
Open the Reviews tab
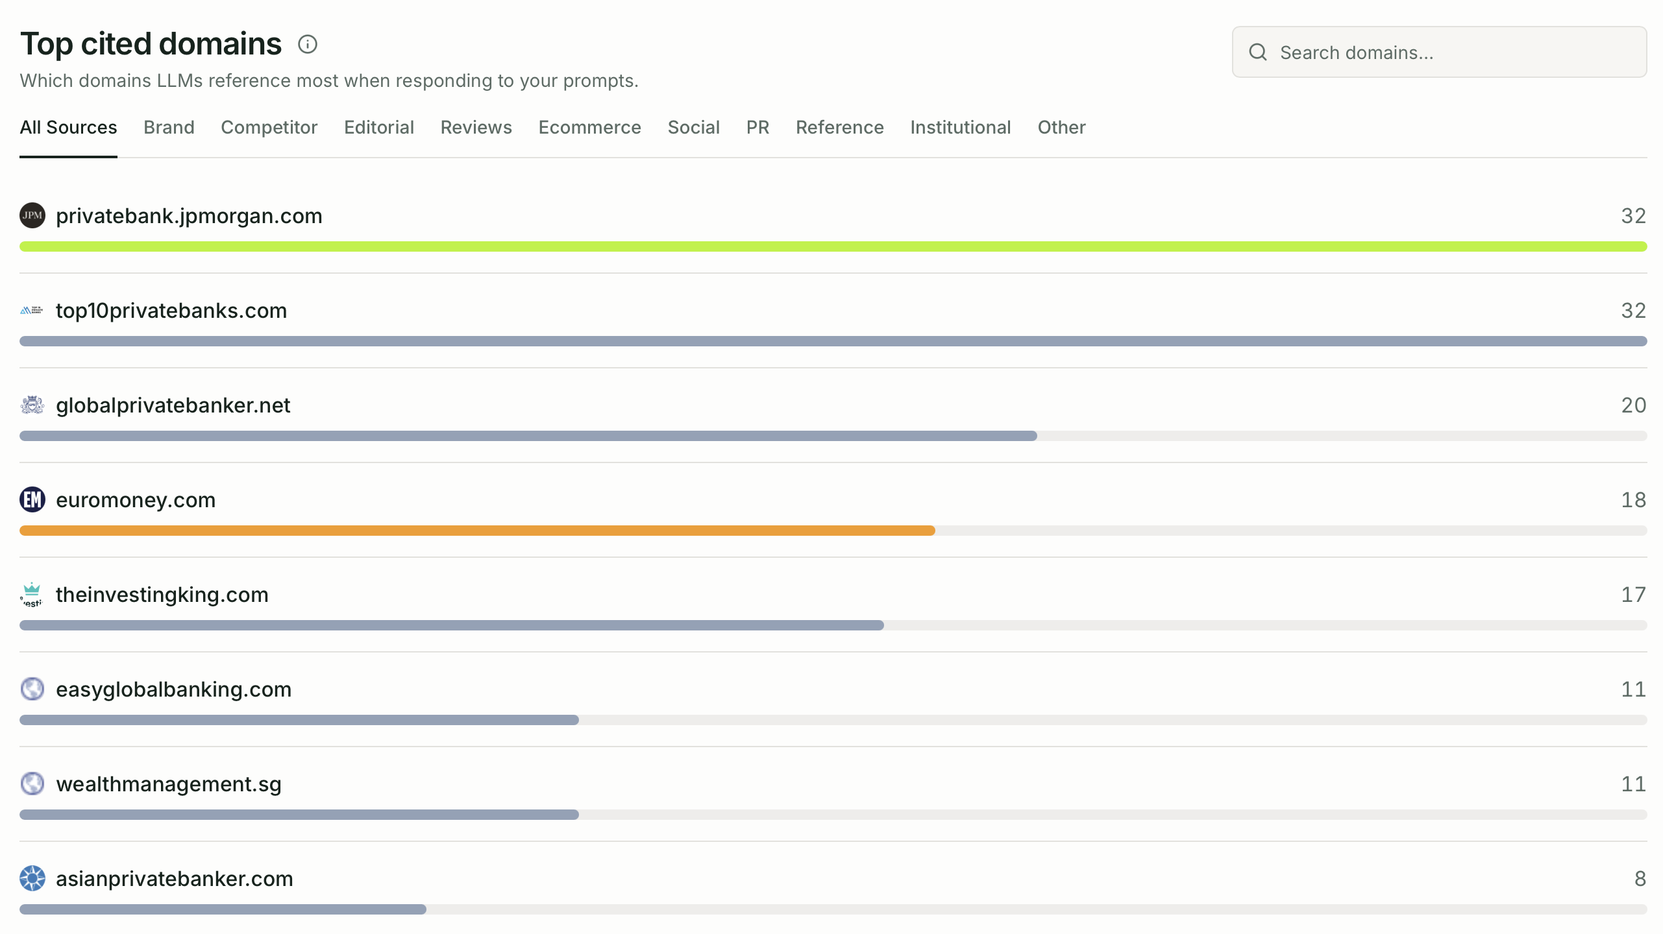pos(476,127)
